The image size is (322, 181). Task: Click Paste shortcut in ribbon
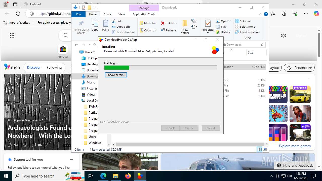click(123, 32)
